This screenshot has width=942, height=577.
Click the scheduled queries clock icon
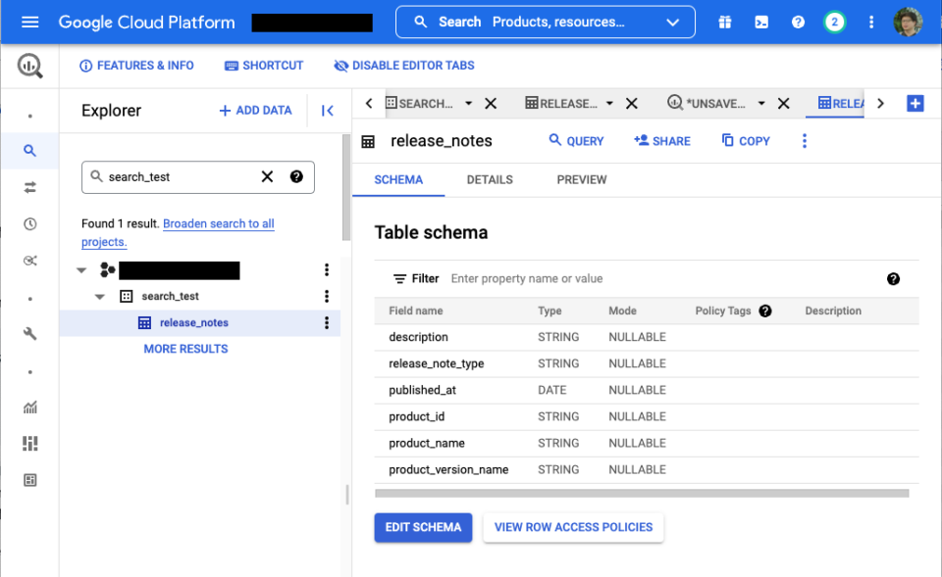tap(29, 223)
